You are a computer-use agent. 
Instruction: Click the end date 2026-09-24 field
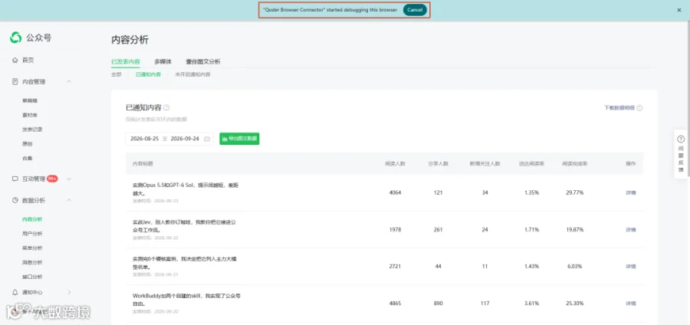tap(185, 139)
